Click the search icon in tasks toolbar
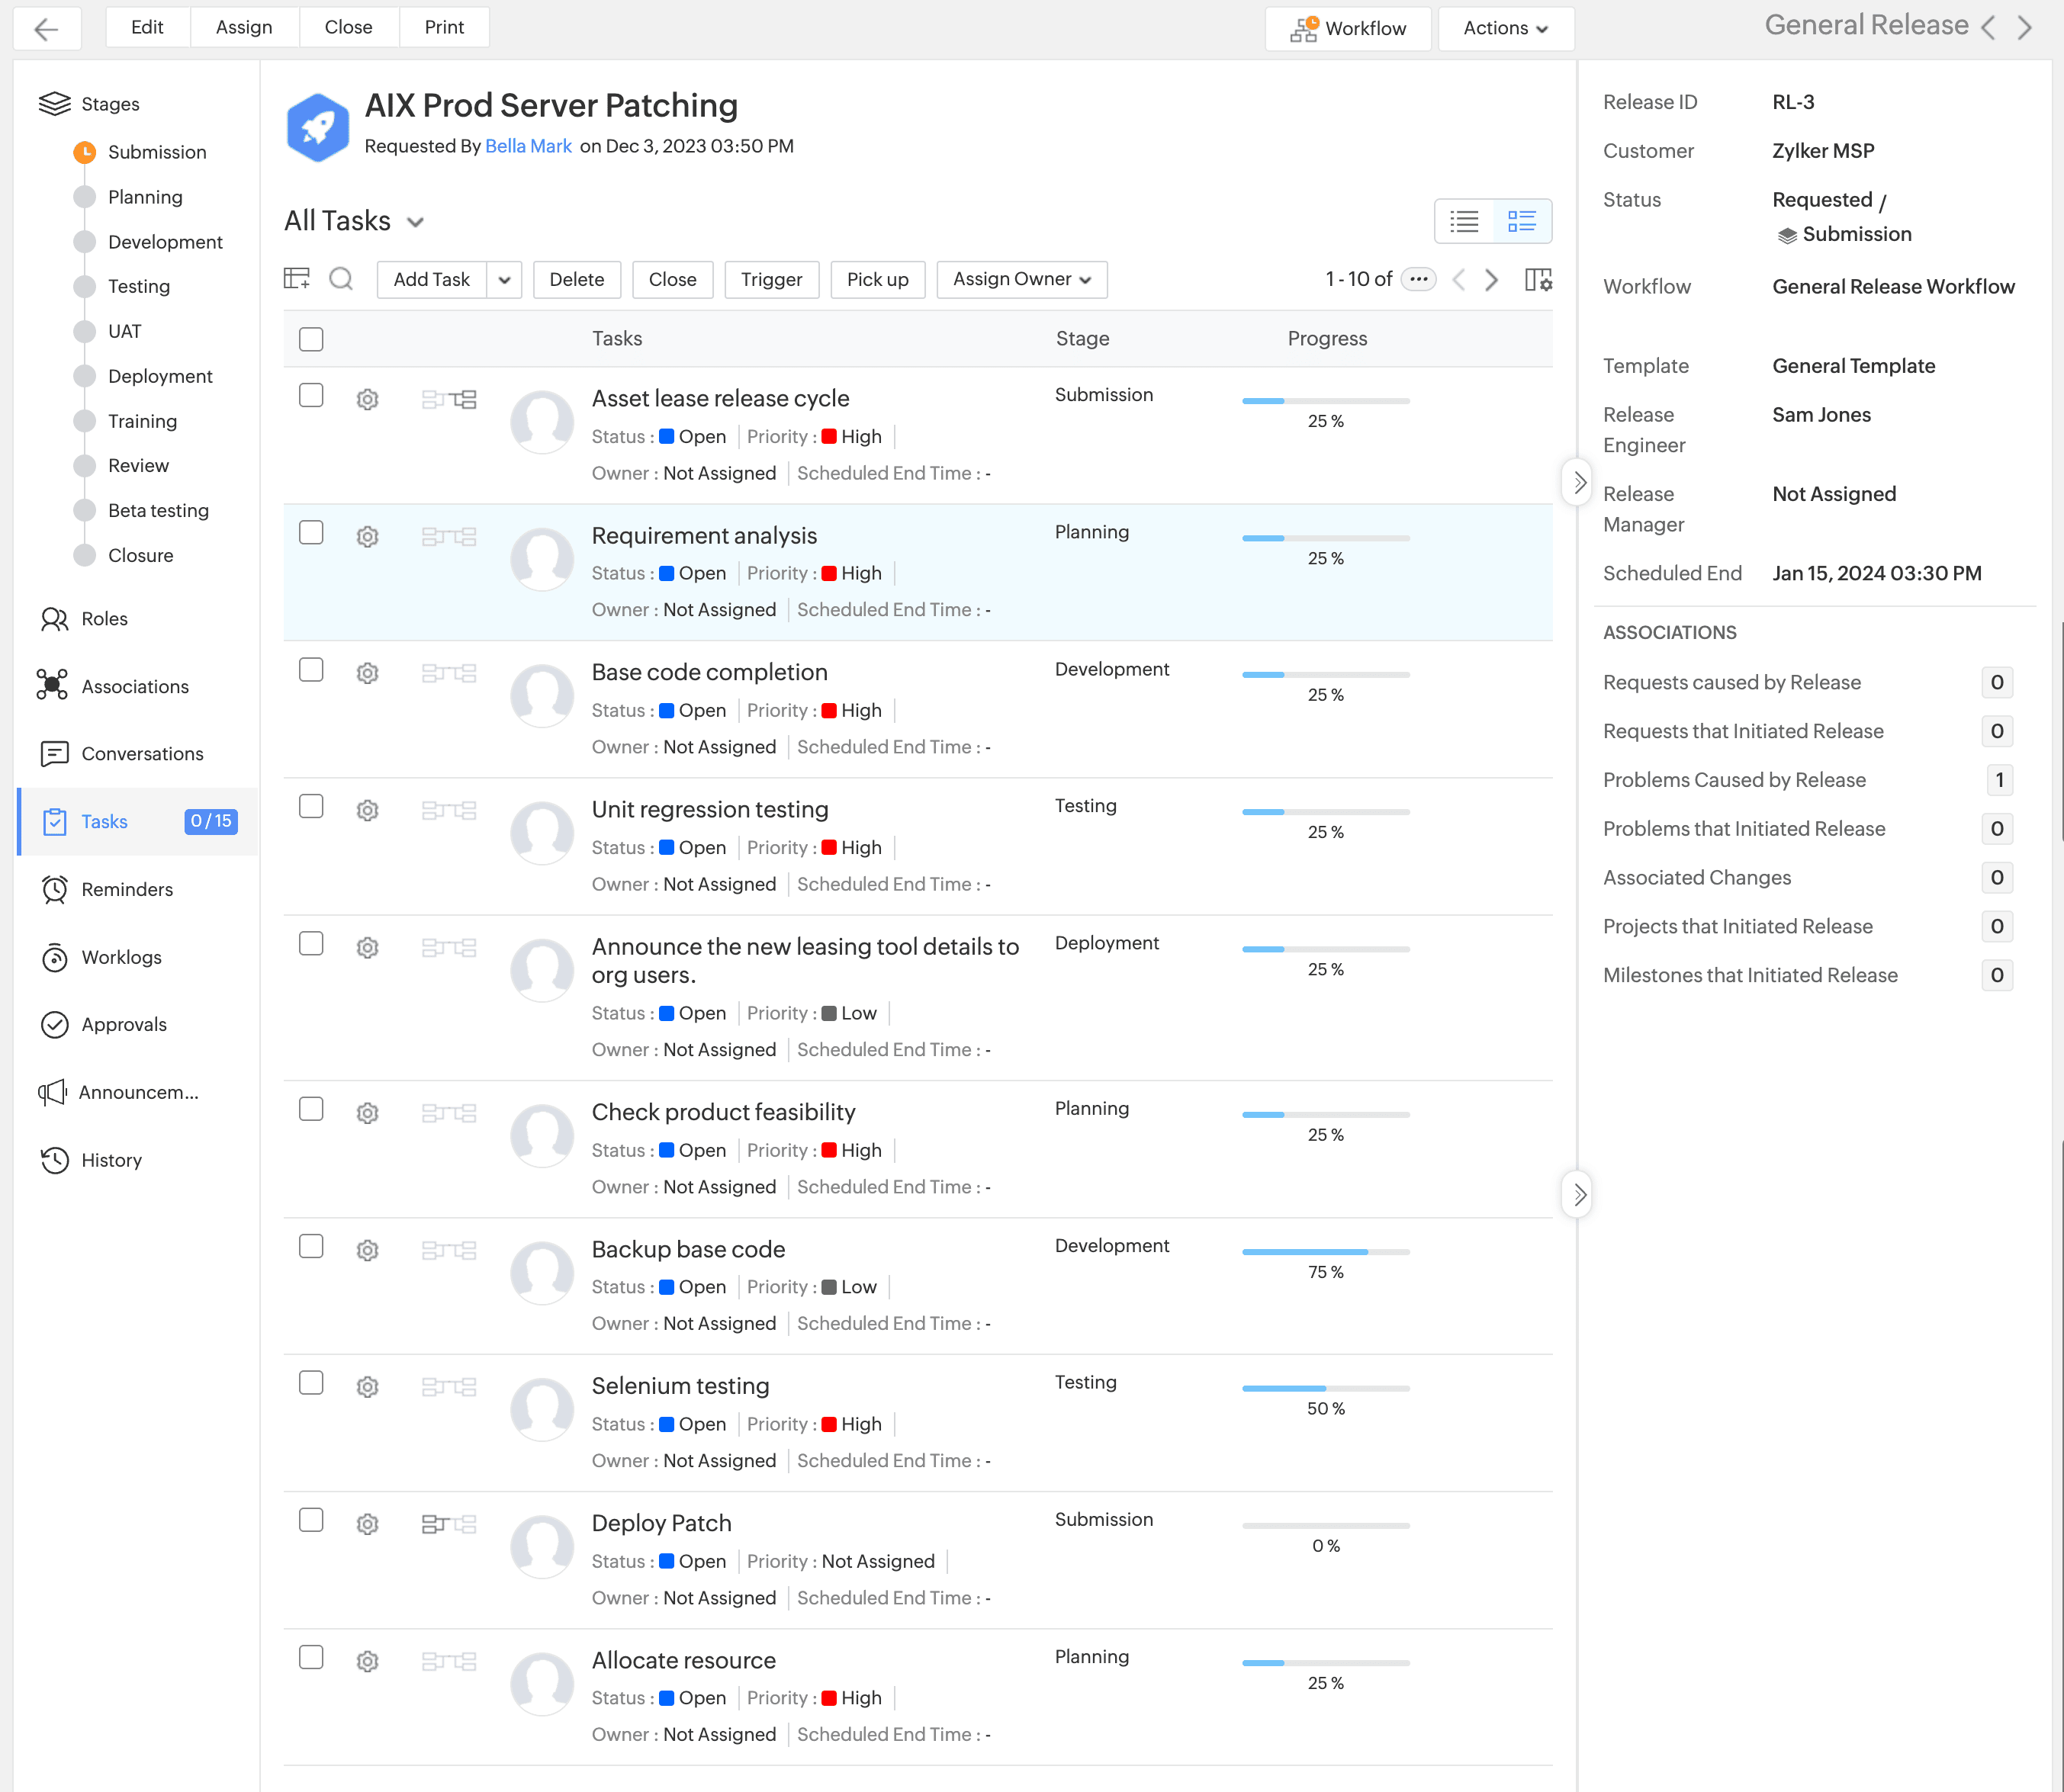Screen dimensions: 2064x1792 341,279
